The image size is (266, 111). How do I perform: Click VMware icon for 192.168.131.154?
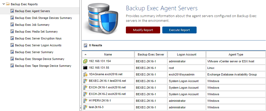(x=85, y=62)
